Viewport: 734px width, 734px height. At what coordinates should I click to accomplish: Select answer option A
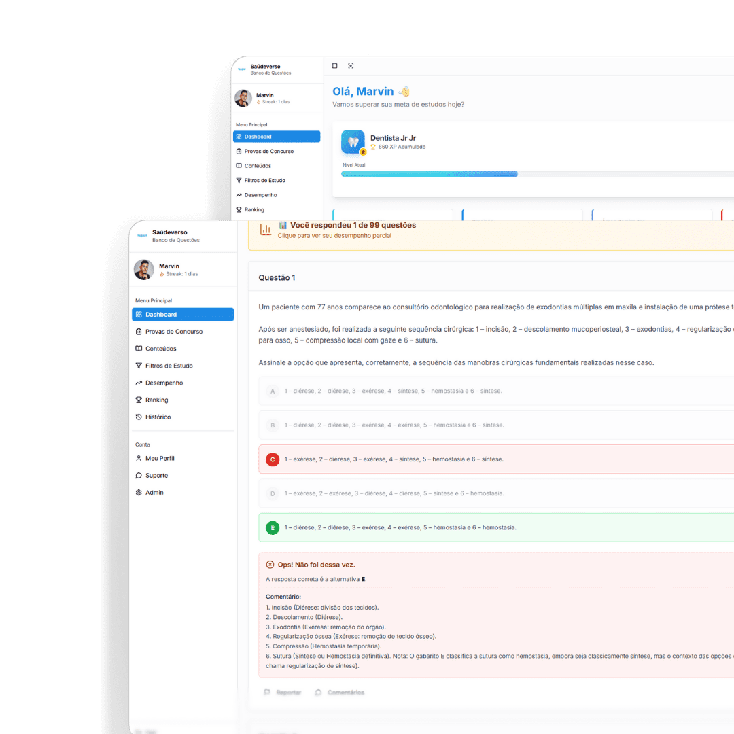(x=273, y=391)
